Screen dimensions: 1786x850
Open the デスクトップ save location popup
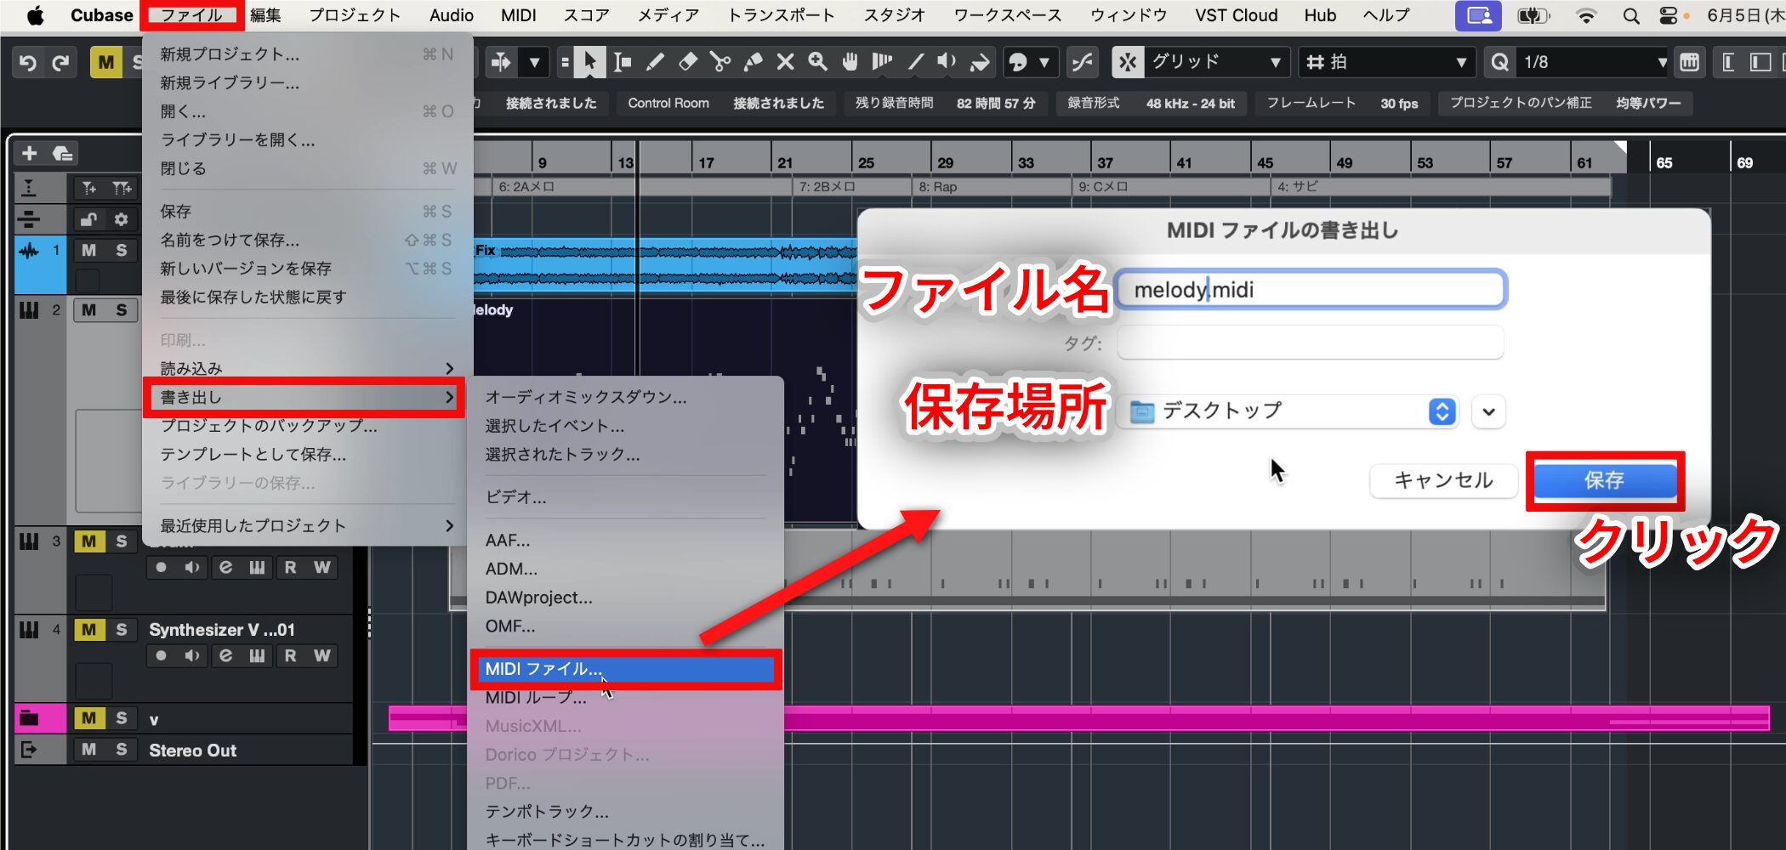1288,411
